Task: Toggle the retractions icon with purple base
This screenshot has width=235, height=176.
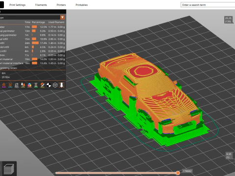Action: (x=4, y=85)
